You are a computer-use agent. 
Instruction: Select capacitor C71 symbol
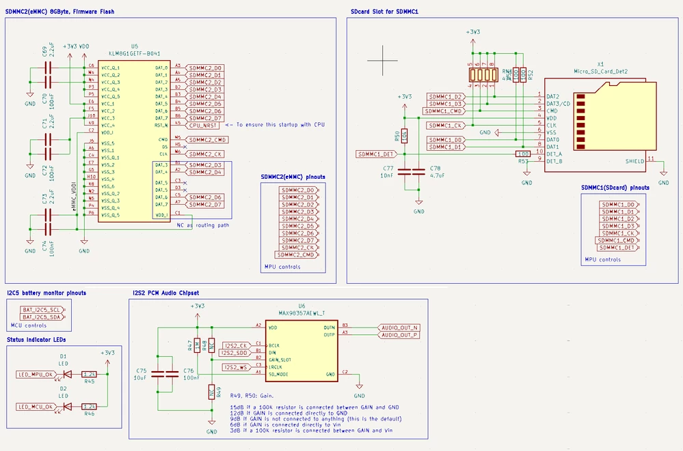pos(48,140)
